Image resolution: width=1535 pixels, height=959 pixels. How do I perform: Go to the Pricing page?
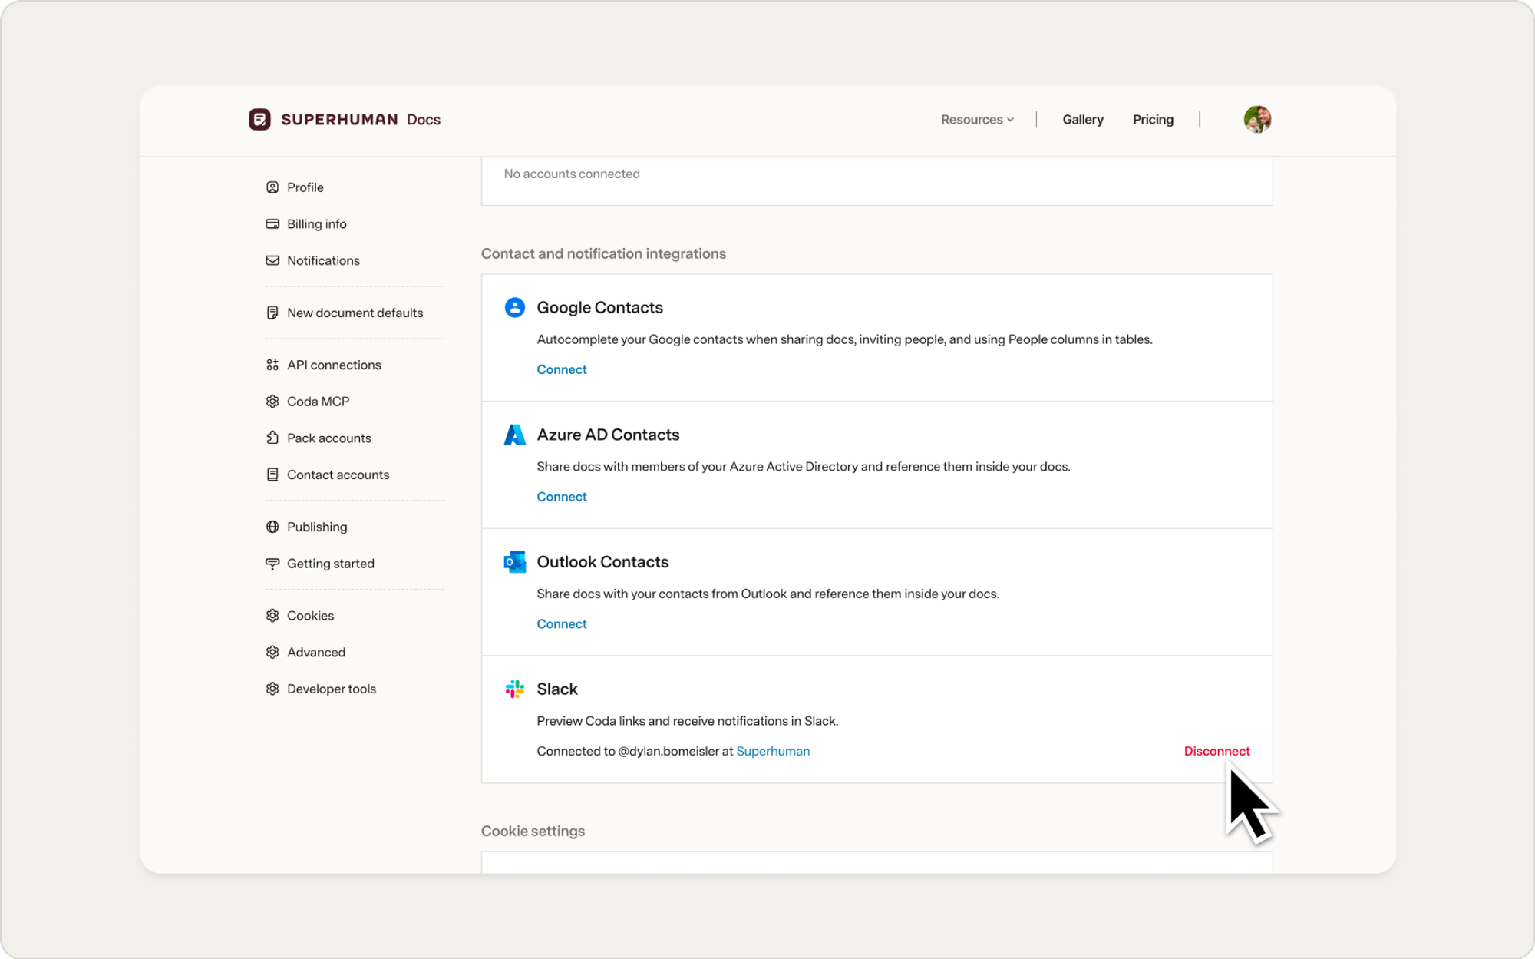(x=1153, y=120)
